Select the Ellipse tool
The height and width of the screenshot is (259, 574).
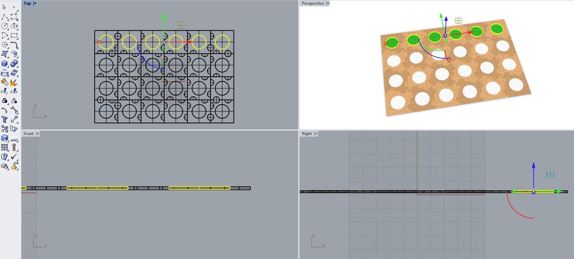coord(14,26)
